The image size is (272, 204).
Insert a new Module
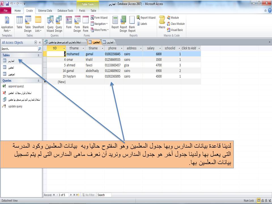(173, 17)
